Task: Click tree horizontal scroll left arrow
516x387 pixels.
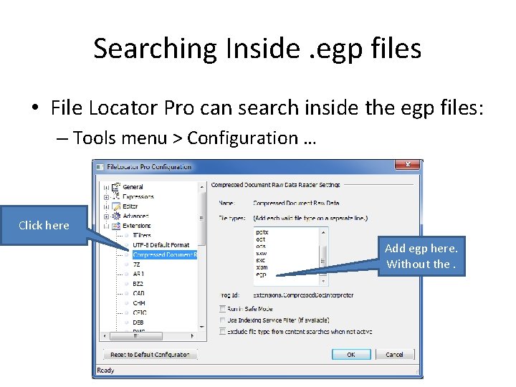Action: tap(105, 336)
